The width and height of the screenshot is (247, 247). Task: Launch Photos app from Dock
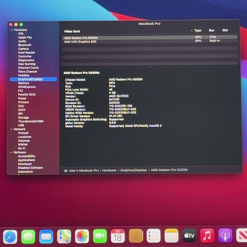(82, 236)
